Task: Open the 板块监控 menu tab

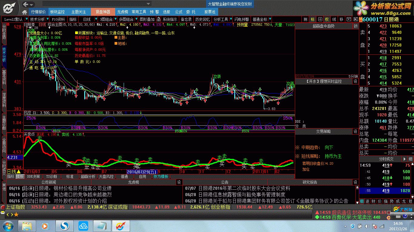Action: [57, 12]
